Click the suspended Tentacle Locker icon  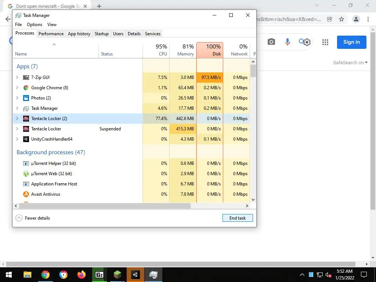click(26, 129)
